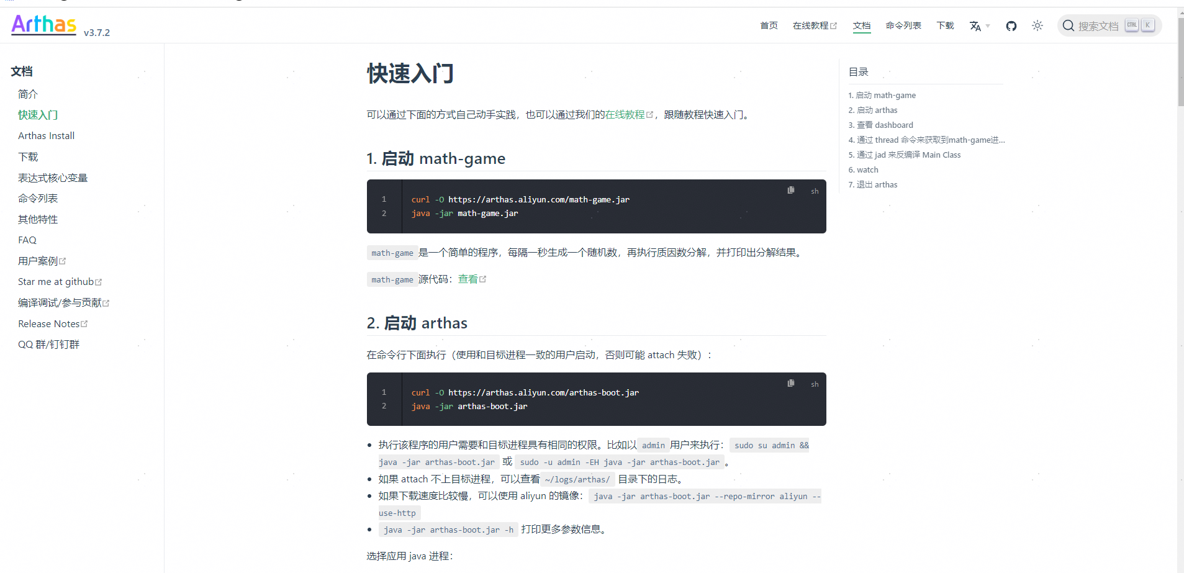1184x573 pixels.
Task: Copy the math-game code block
Action: (791, 190)
